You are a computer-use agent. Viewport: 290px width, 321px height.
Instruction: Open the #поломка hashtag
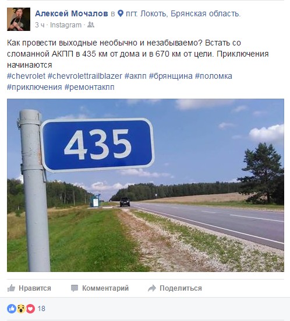click(x=213, y=76)
